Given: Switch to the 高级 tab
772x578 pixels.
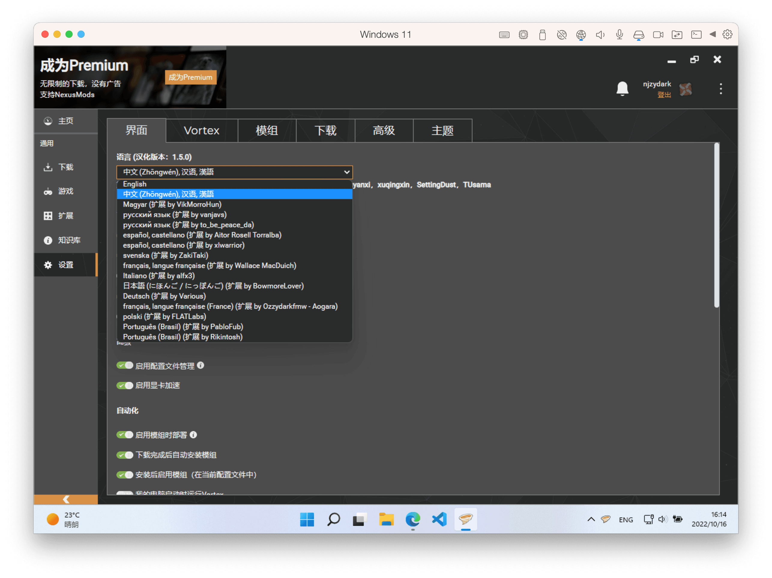Looking at the screenshot, I should click(x=384, y=131).
